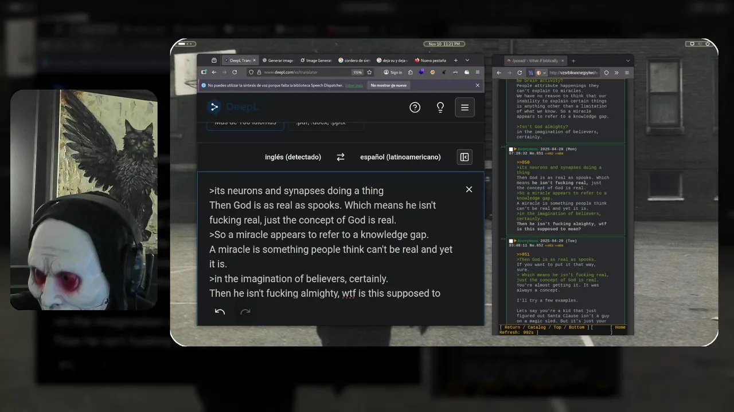Click the shield tracking protection icon in DeepL address bar
This screenshot has width=734, height=412.
tap(251, 72)
